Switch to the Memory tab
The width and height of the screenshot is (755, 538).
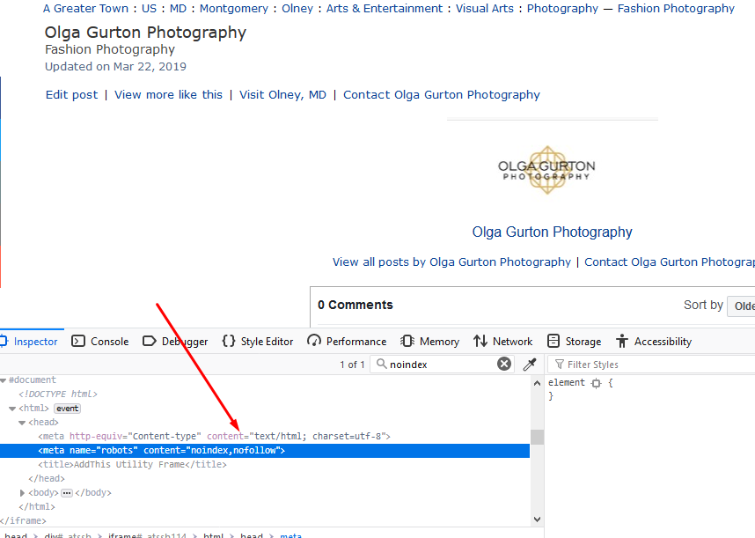(429, 342)
